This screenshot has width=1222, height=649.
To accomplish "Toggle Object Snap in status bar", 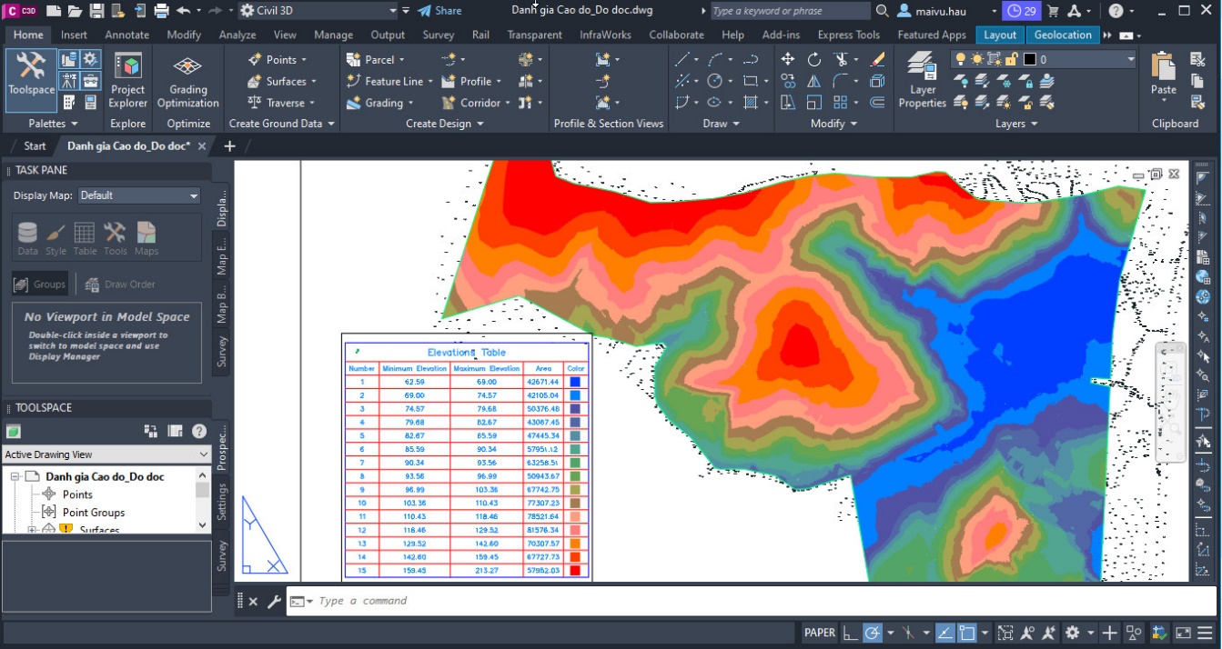I will pos(967,633).
